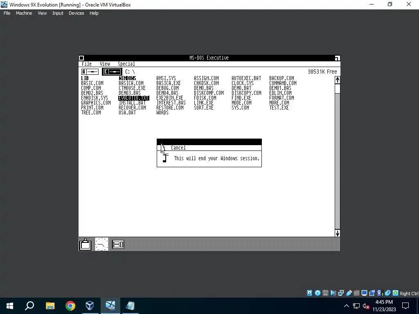Screen dimensions: 419x314
Task: Select file ANSI.SYS
Action: coord(166,78)
